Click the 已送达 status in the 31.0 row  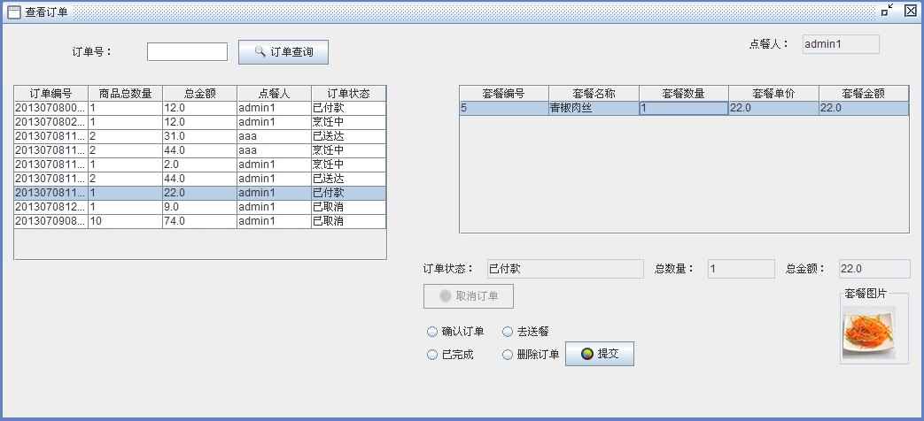[349, 136]
